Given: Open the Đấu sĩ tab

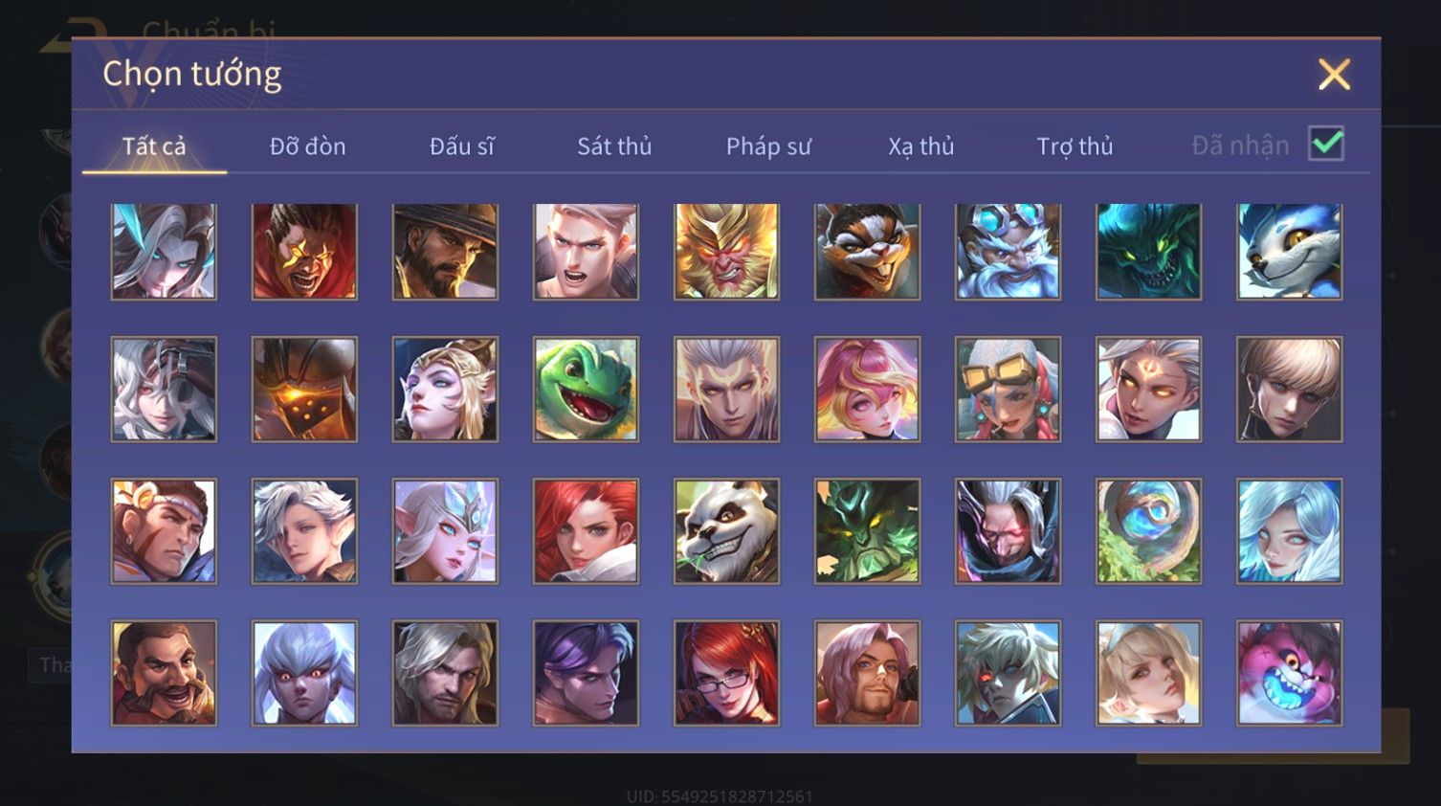Looking at the screenshot, I should click(x=461, y=146).
